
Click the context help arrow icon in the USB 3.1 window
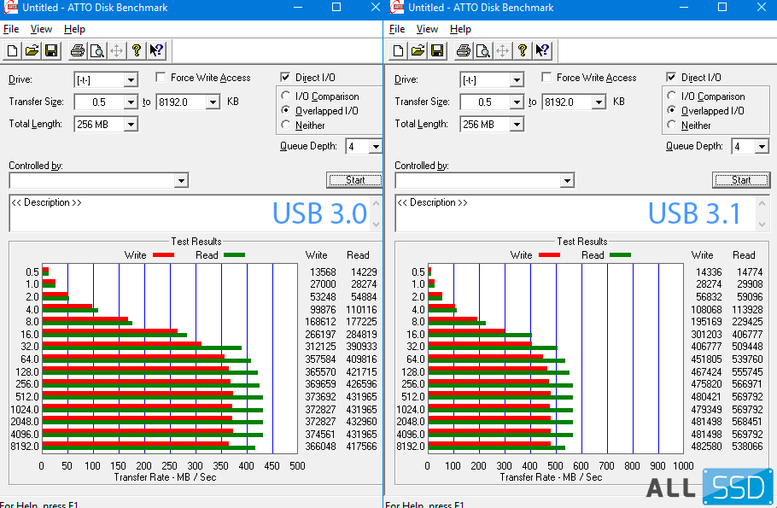542,50
